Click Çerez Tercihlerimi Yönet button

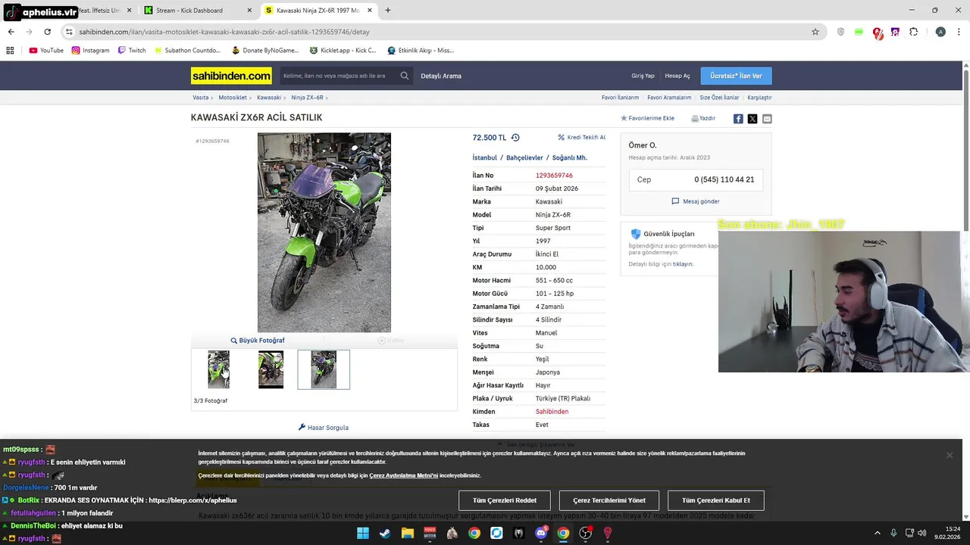point(609,500)
